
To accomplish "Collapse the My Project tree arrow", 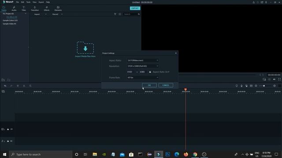I will pyautogui.click(x=26, y=14).
